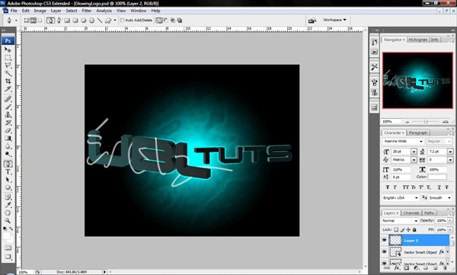Viewport: 457px width, 275px height.
Task: Select the Blur tool
Action: pyautogui.click(x=8, y=146)
